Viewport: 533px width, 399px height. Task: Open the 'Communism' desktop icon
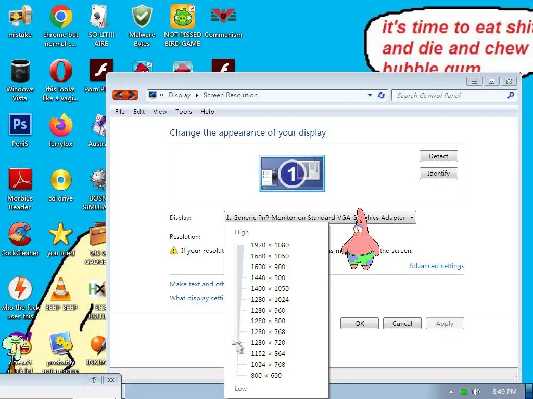point(223,21)
